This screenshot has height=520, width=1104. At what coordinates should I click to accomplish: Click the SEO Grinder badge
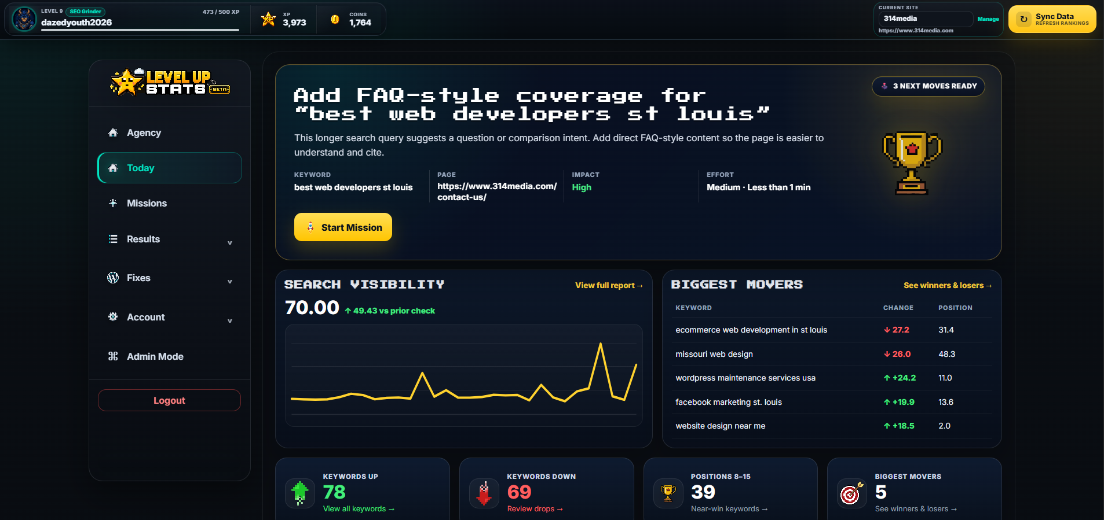tap(86, 12)
